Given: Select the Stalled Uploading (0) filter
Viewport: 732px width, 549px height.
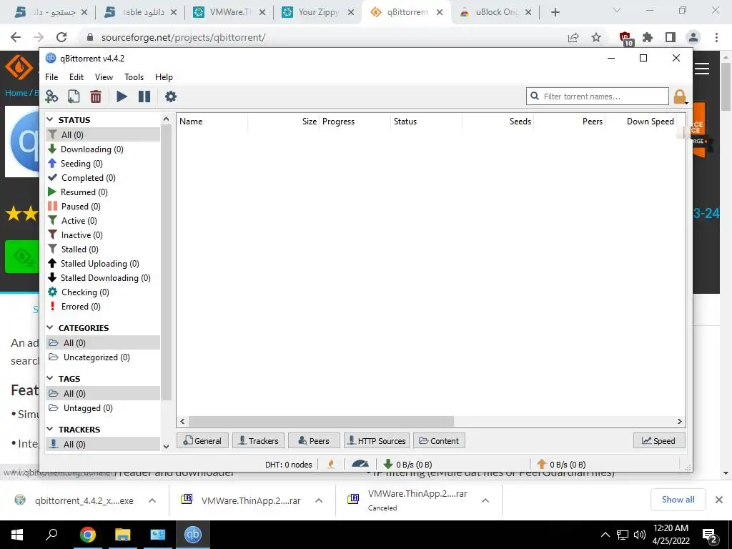Looking at the screenshot, I should [x=99, y=264].
